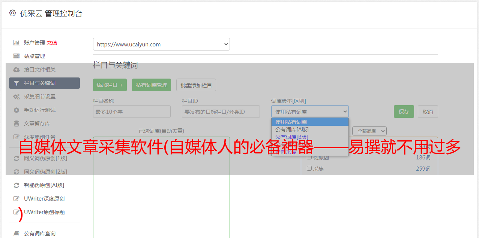Focus the 栏目ID input field
The image size is (479, 238).
click(x=221, y=112)
